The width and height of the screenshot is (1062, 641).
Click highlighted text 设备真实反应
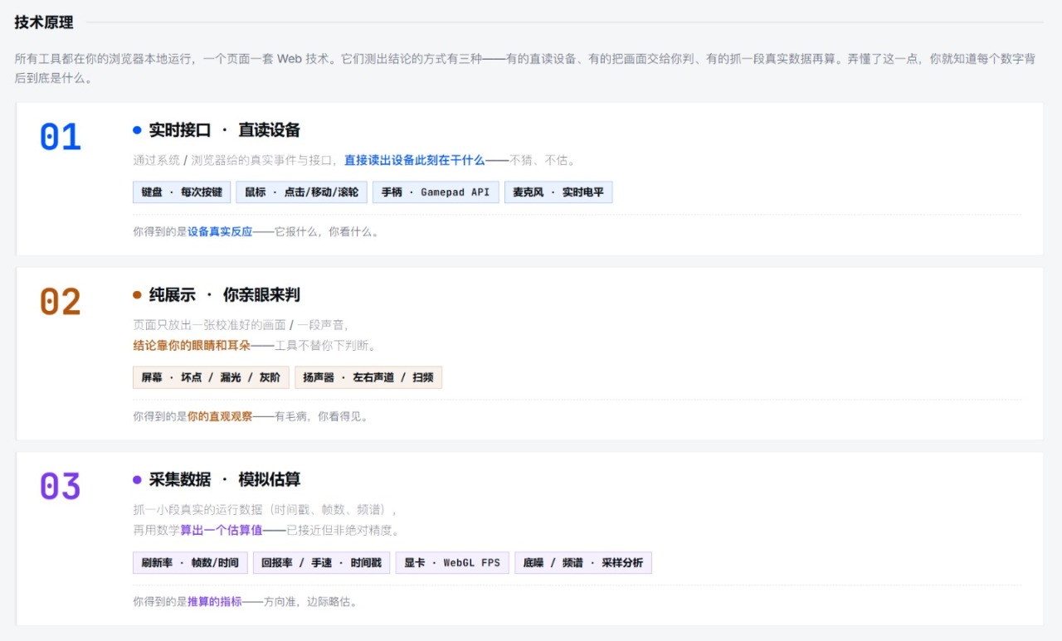pyautogui.click(x=220, y=232)
